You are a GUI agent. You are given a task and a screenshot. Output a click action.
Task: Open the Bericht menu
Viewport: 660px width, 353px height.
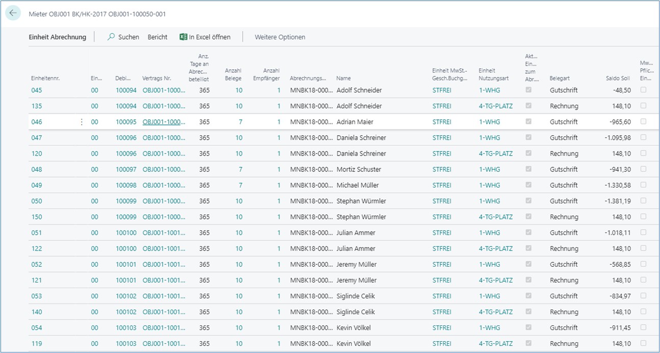coord(158,37)
